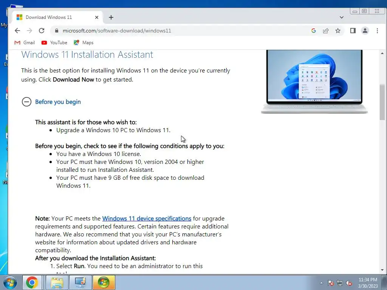Open the YouTube bookmark
The image size is (387, 290).
click(x=54, y=43)
